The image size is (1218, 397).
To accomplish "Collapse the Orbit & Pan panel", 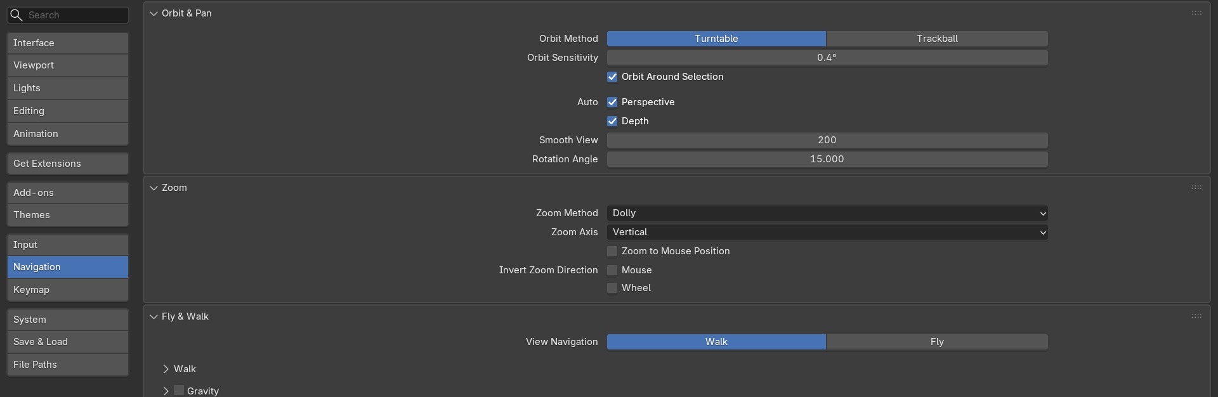I will (x=154, y=13).
